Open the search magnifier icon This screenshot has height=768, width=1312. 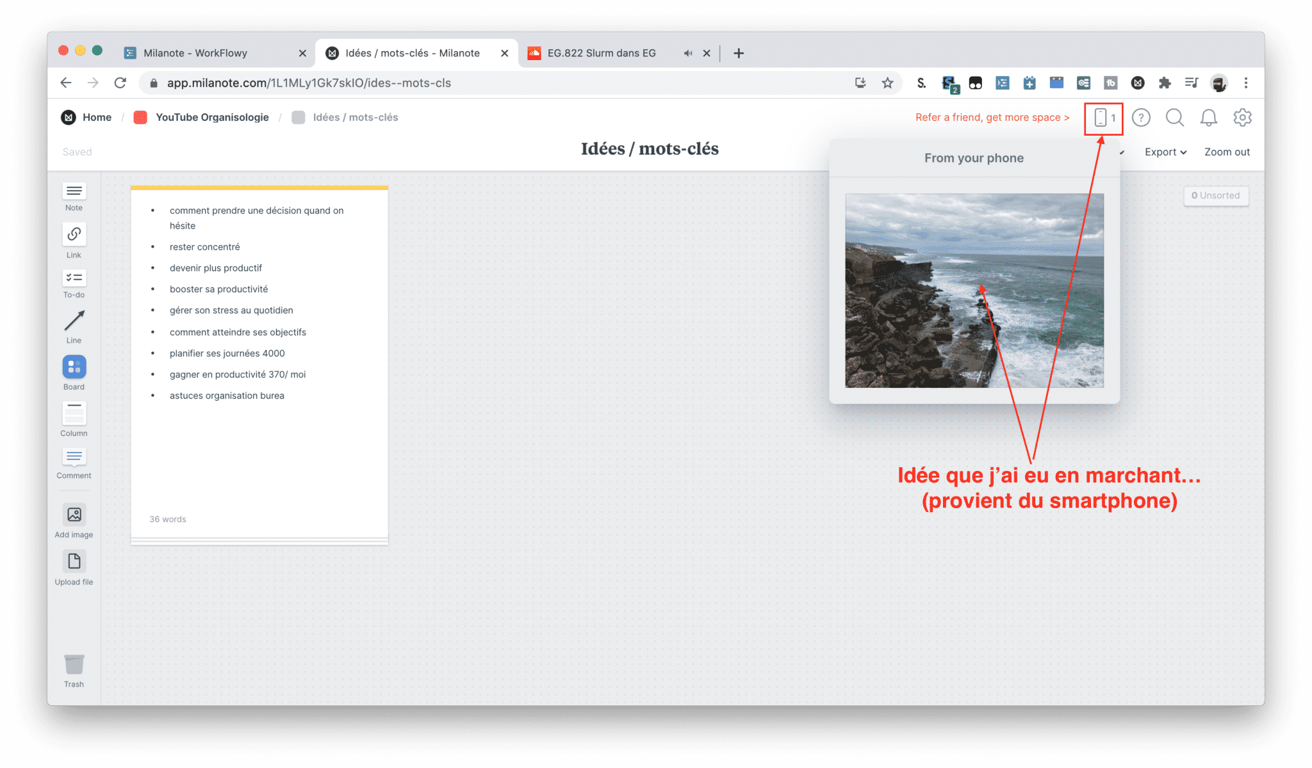pyautogui.click(x=1175, y=118)
